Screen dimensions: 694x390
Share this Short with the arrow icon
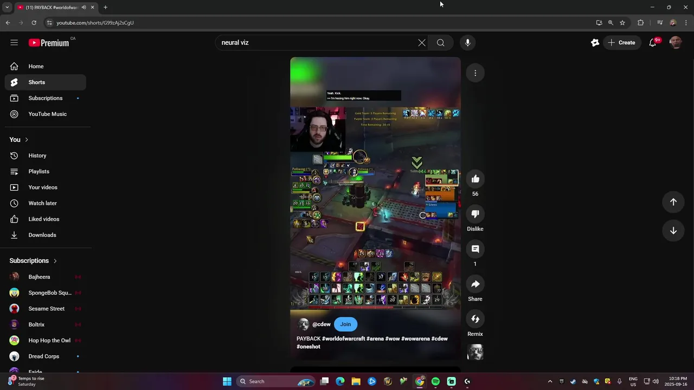point(475,284)
